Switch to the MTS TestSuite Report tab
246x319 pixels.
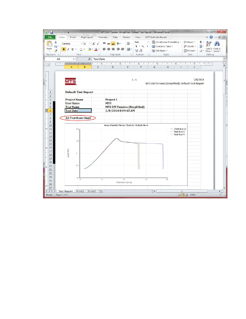[x=156, y=37]
